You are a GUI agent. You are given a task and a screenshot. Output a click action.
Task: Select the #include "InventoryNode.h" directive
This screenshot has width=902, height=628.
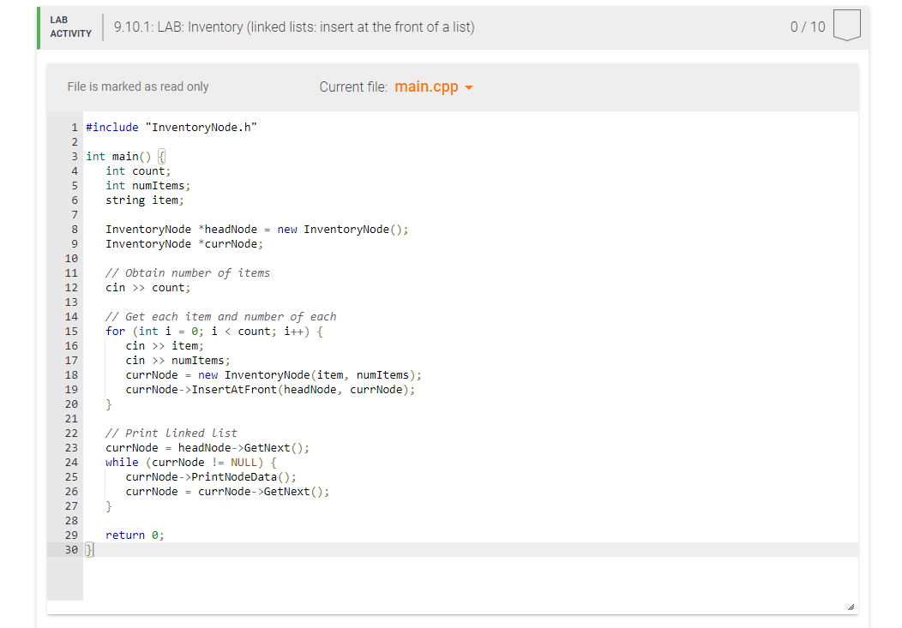click(171, 127)
